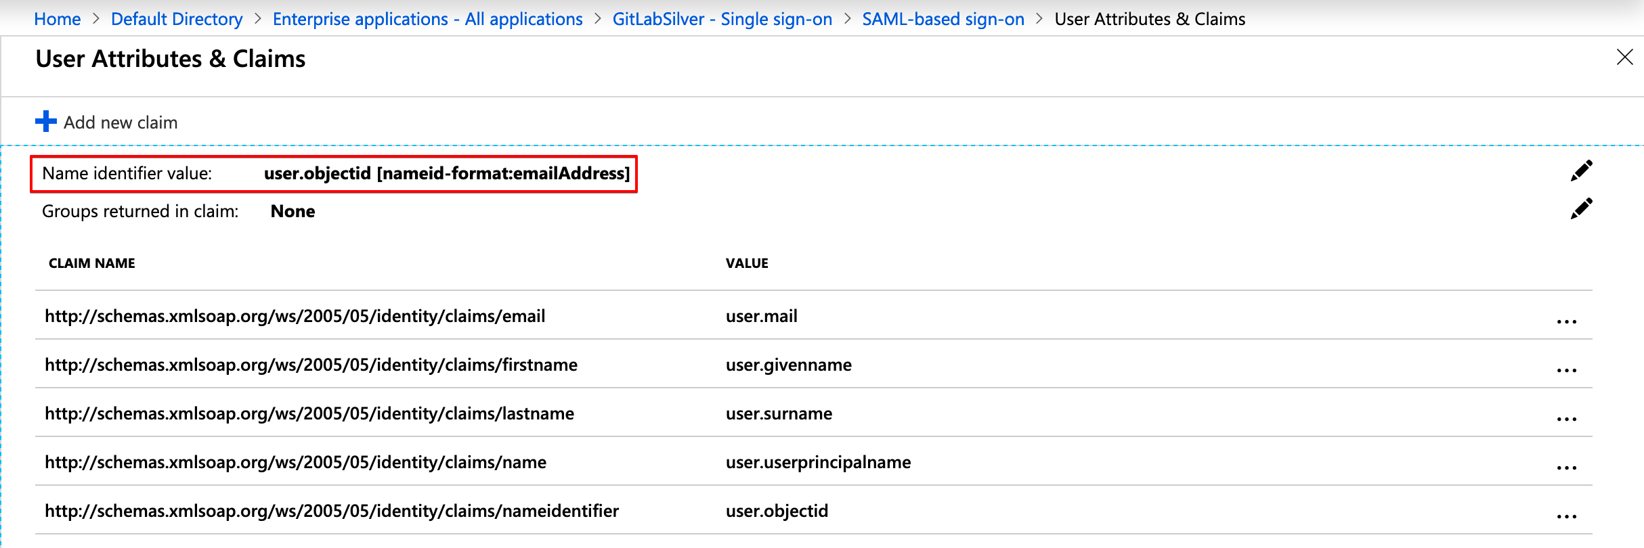Viewport: 1644px width, 548px height.
Task: Select the claims/firstname claim name
Action: [311, 365]
